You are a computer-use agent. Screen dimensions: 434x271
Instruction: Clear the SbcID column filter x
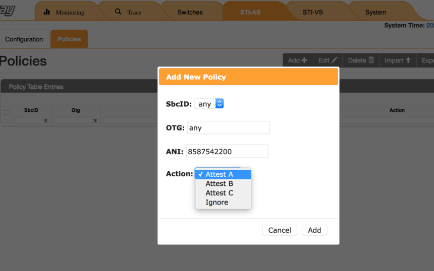point(45,121)
